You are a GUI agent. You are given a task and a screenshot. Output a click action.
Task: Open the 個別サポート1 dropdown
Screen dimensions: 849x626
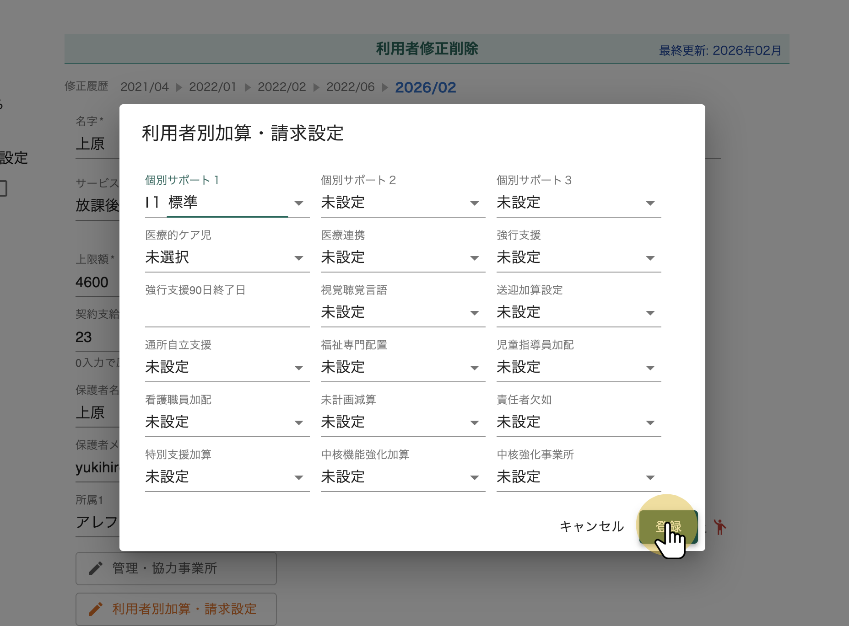tap(227, 203)
